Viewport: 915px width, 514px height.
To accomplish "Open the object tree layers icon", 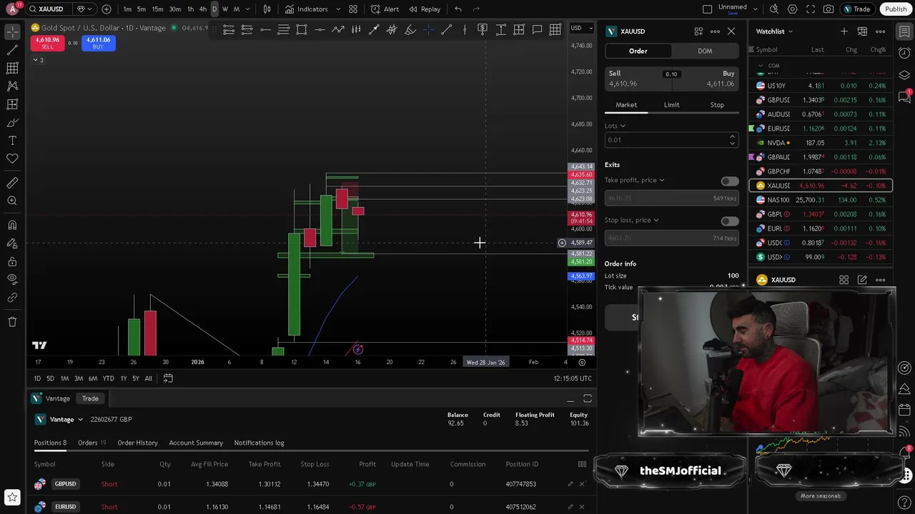I will click(904, 75).
